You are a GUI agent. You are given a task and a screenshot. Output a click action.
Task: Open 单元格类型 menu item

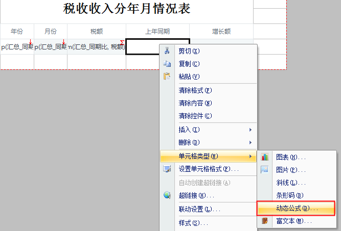(x=209, y=156)
